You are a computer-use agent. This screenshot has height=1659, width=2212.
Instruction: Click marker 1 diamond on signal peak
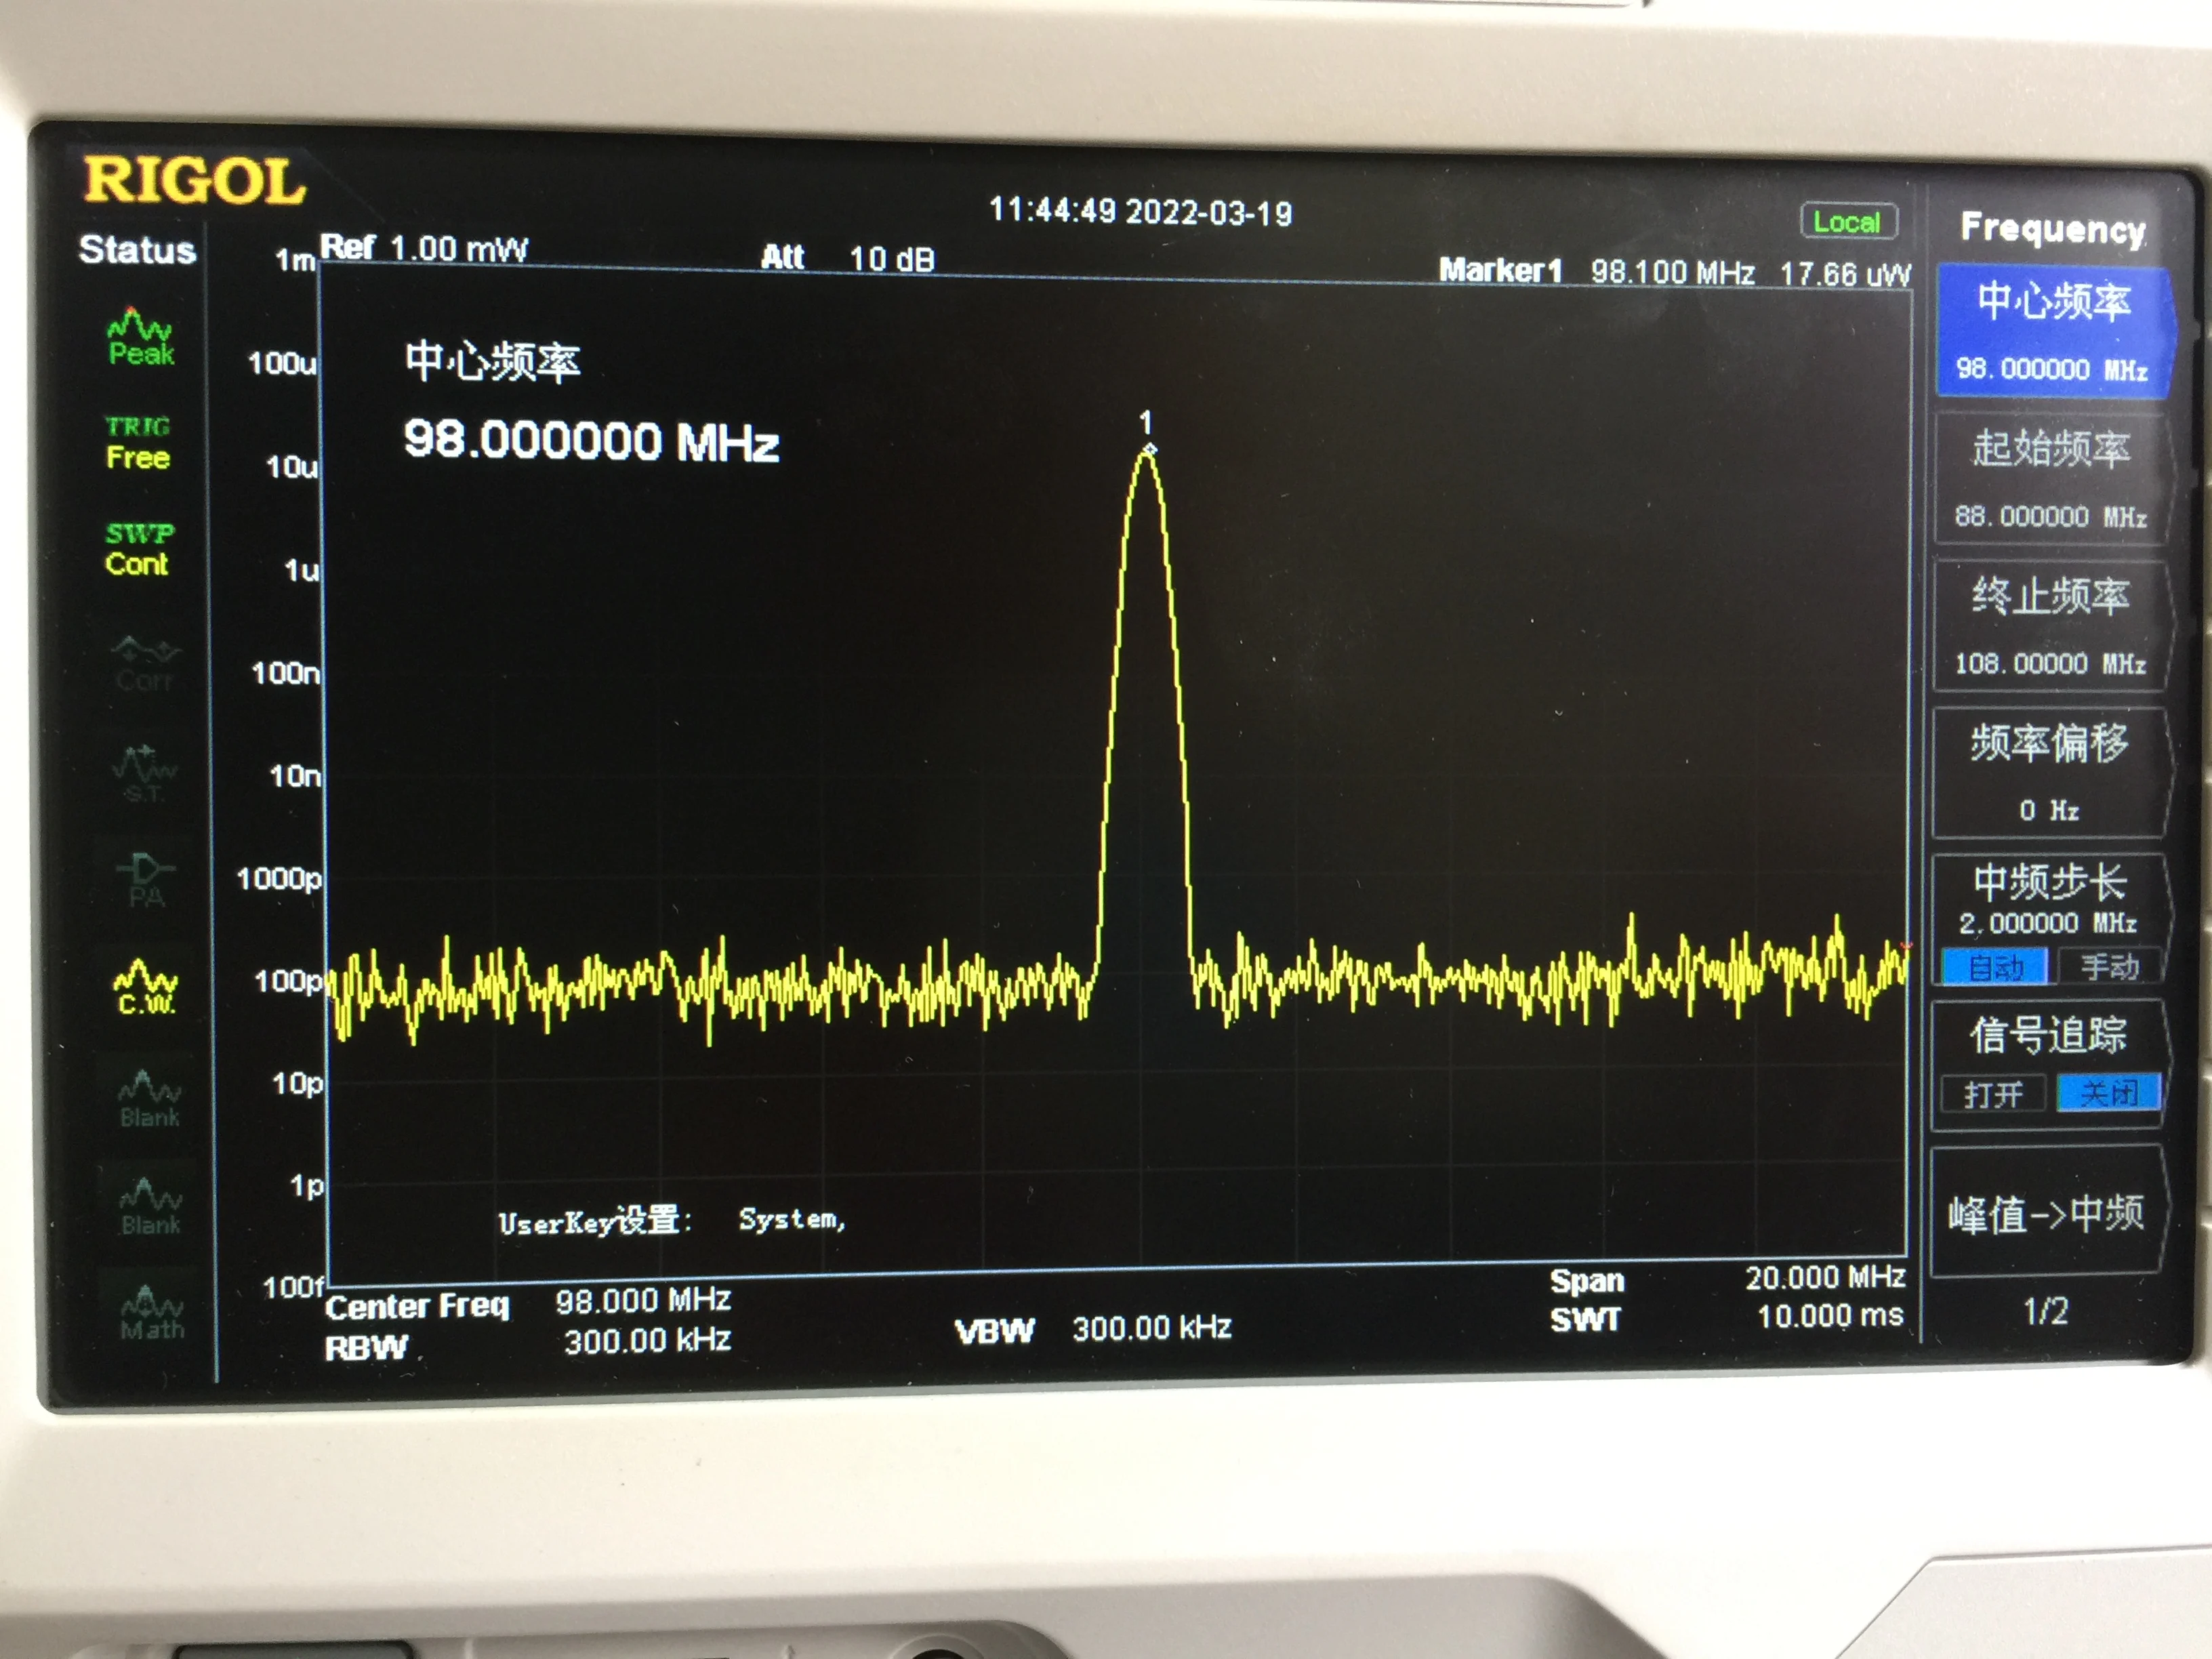(x=1149, y=449)
